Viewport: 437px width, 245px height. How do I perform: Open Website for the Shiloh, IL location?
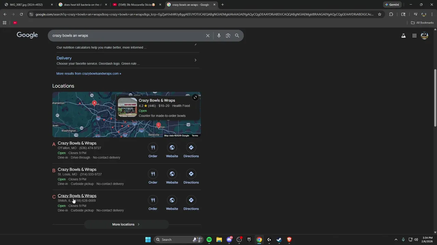[x=172, y=203]
